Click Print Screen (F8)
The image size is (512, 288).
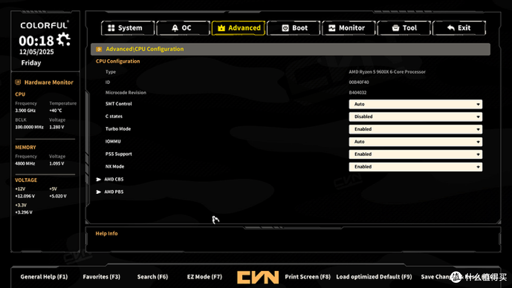308,277
